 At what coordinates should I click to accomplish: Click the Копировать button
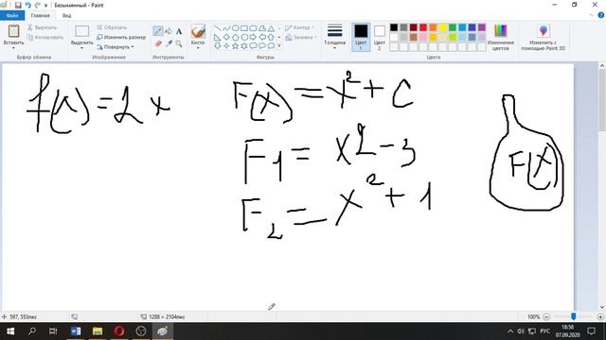tap(45, 38)
